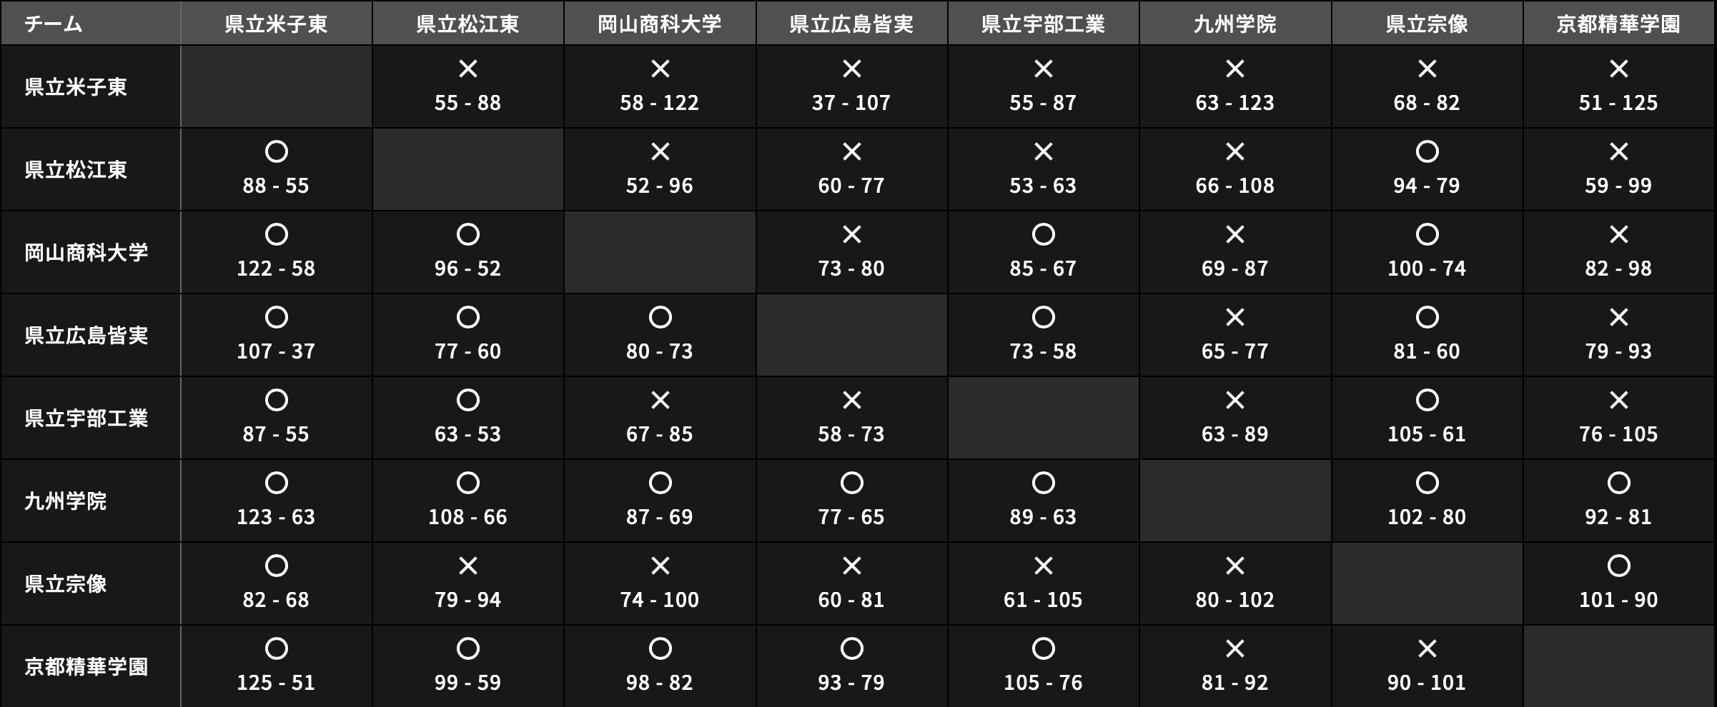Select the 京都精華学園 column header
1717x707 pixels.
point(1618,24)
